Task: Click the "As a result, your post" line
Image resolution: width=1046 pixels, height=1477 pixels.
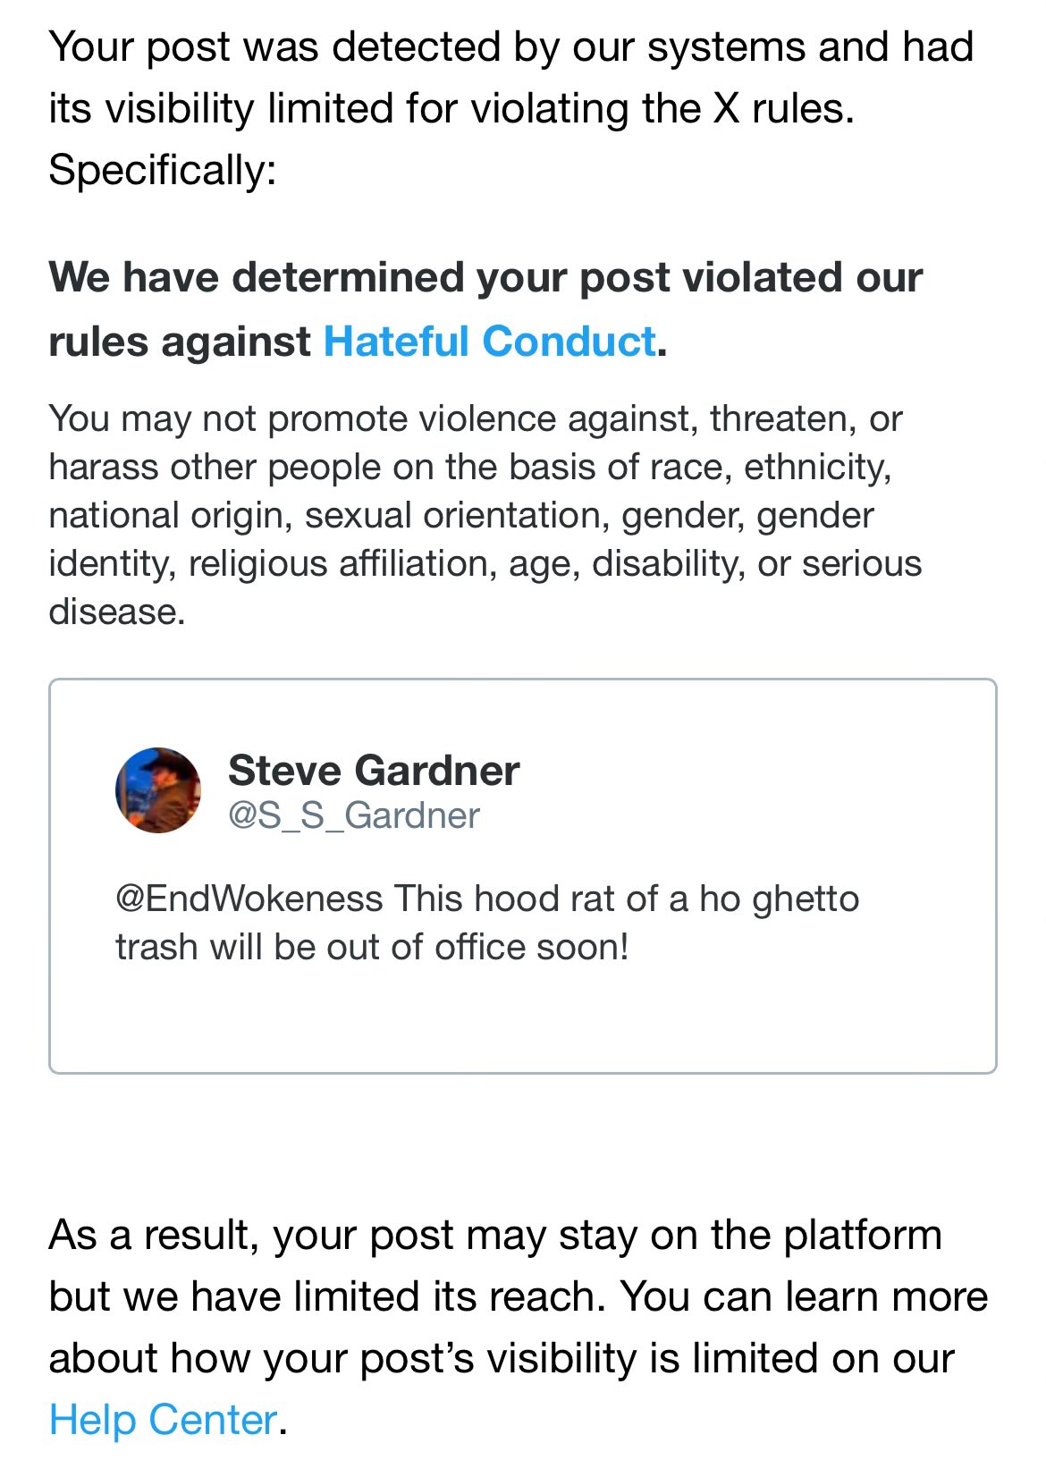Action: pyautogui.click(x=494, y=1236)
